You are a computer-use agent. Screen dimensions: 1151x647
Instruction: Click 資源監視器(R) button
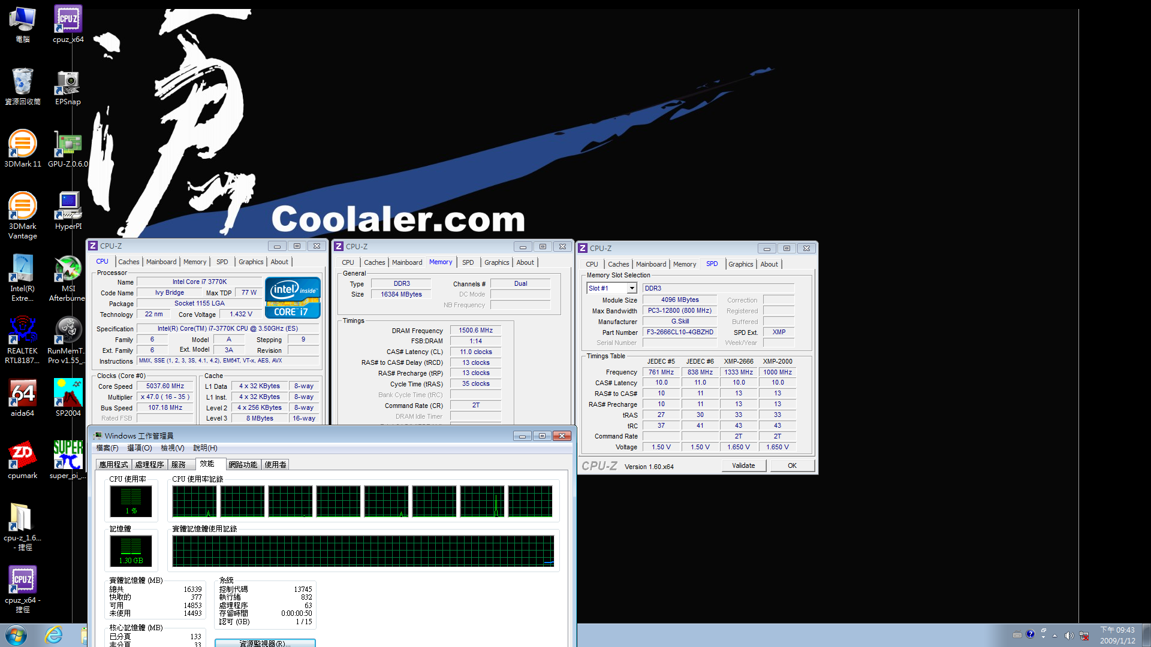(x=265, y=643)
